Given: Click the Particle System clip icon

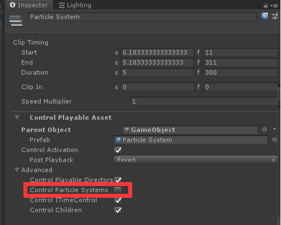Looking at the screenshot, I should (16, 21).
